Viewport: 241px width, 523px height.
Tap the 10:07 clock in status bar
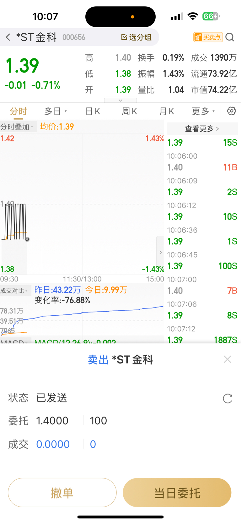[x=45, y=16]
